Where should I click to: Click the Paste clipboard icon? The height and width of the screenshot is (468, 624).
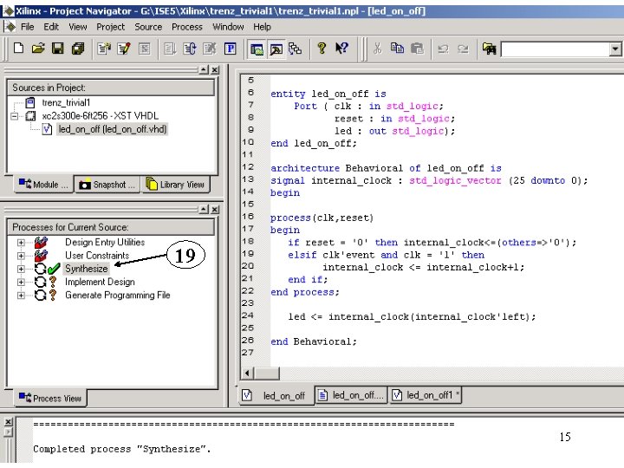click(417, 49)
